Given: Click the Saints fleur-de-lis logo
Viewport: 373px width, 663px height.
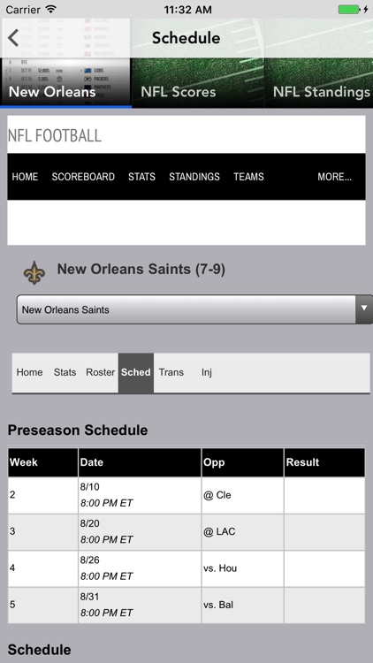Looking at the screenshot, I should (34, 272).
